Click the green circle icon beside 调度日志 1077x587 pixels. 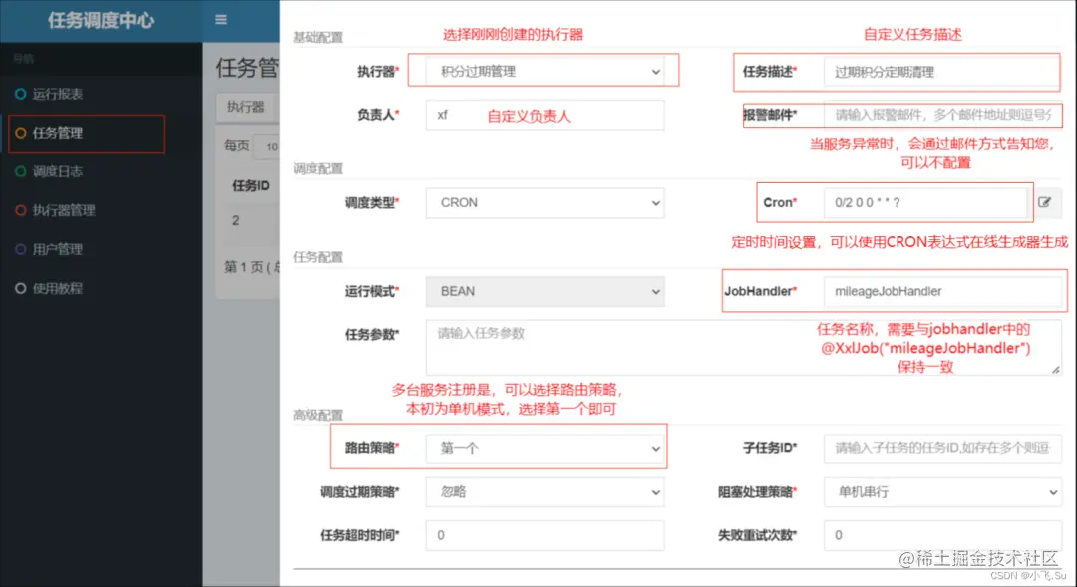point(21,171)
